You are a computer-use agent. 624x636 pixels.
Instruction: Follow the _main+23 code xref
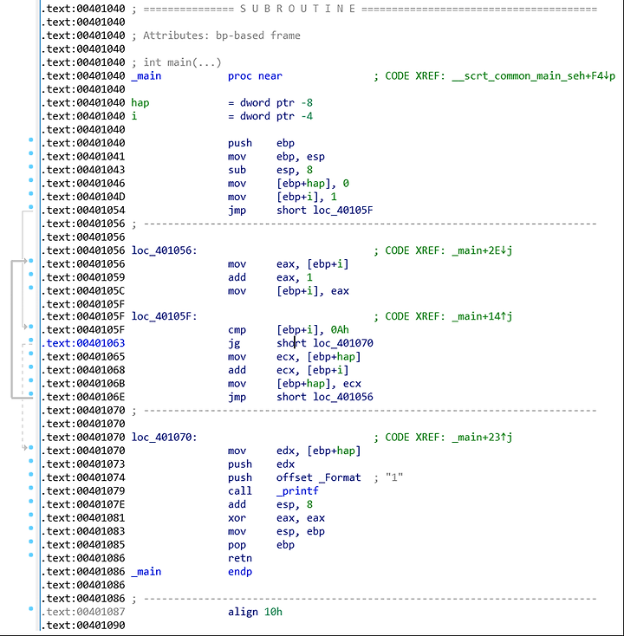[x=482, y=437]
